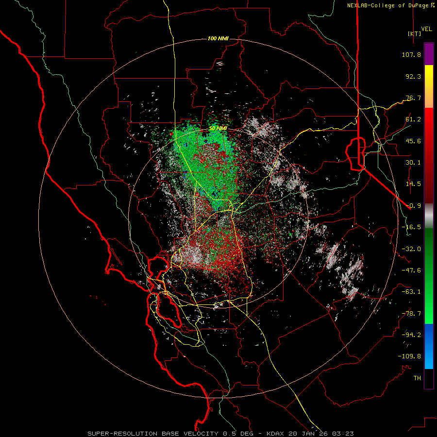The image size is (437, 437).
Task: Click the -94.2 velocity scale value
Action: [x=411, y=335]
